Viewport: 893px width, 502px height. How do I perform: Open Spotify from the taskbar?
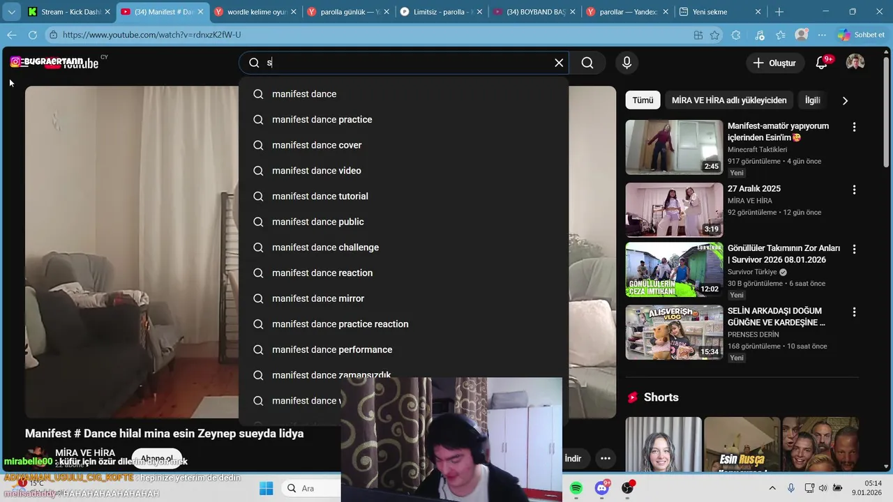pyautogui.click(x=576, y=488)
